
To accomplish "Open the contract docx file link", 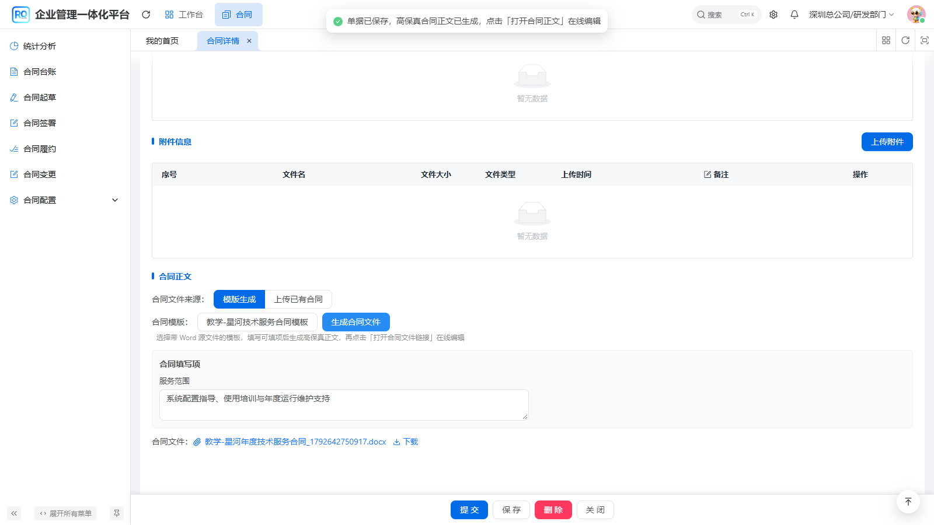I will (295, 442).
